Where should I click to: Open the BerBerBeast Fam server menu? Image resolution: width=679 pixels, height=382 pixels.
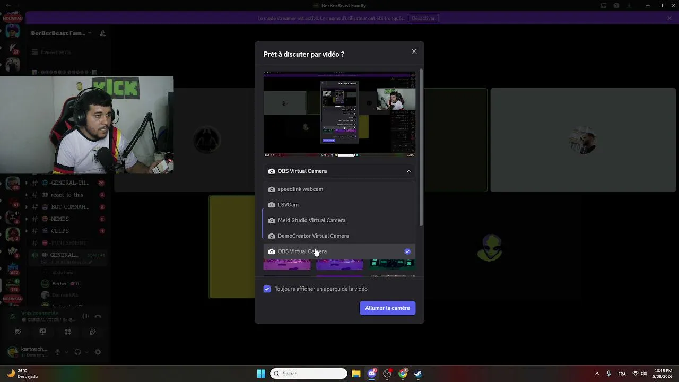click(62, 33)
